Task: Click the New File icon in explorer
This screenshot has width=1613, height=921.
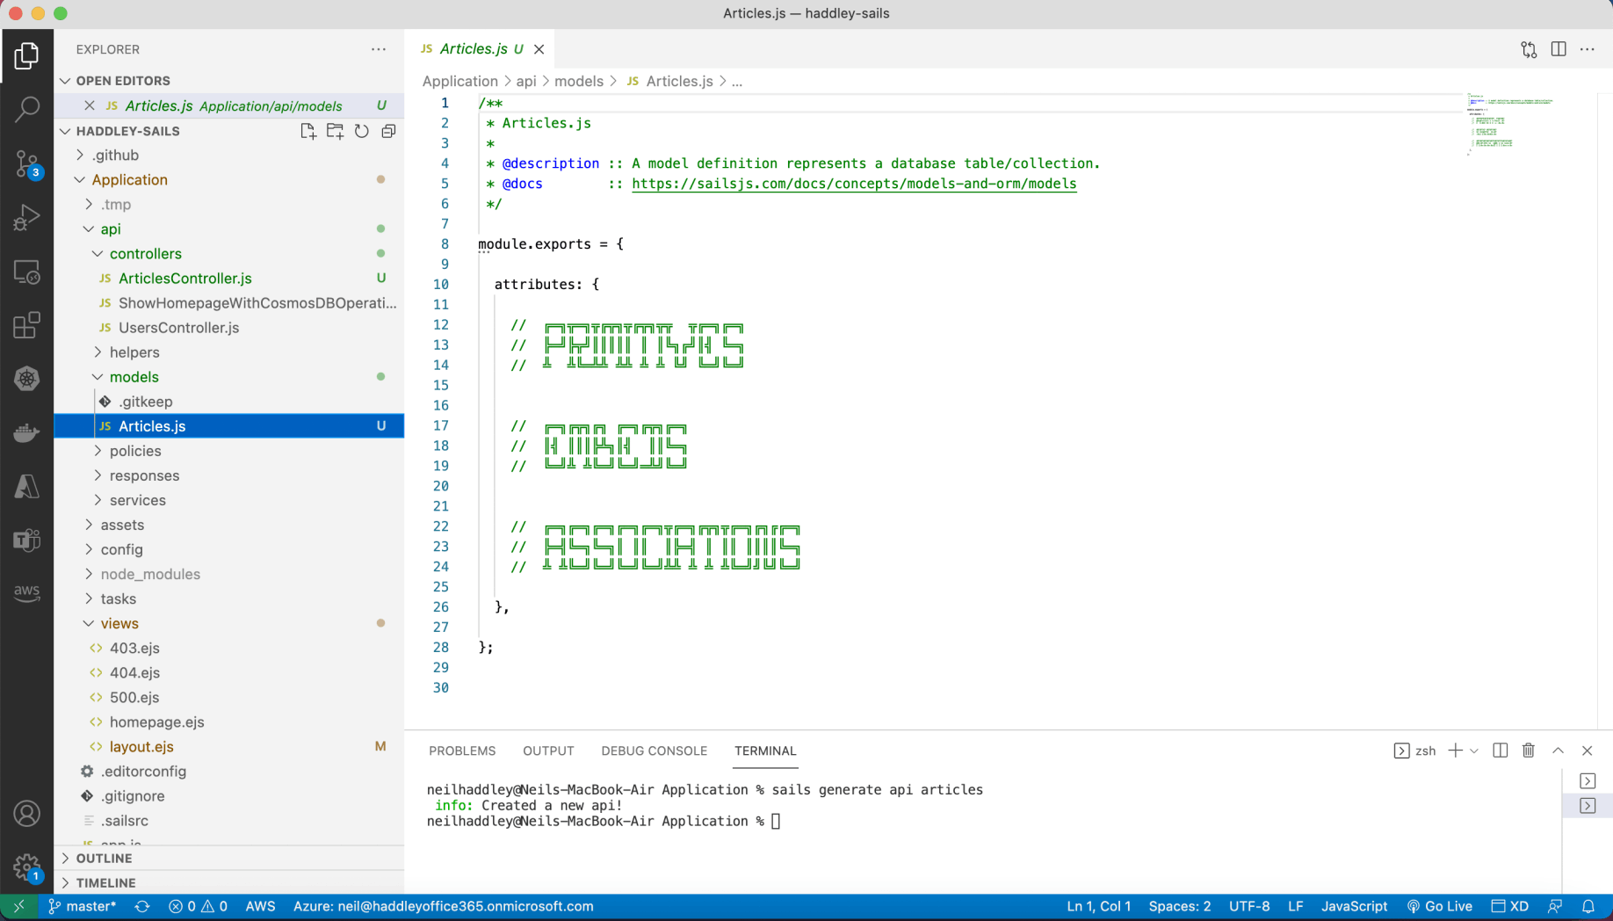Action: point(307,131)
